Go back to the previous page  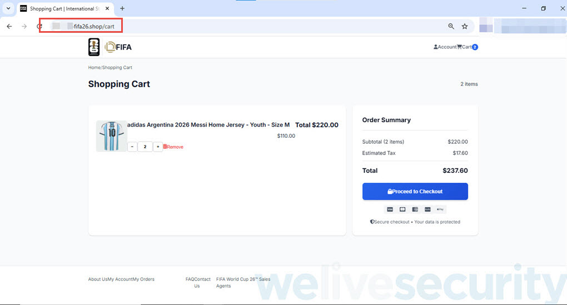pos(9,26)
